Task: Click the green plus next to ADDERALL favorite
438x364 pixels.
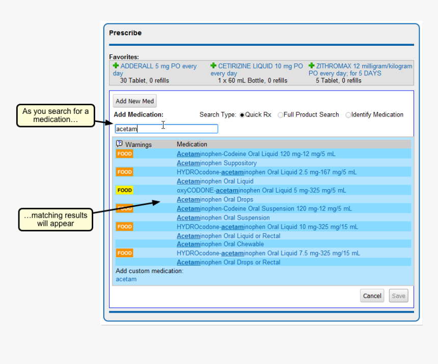Action: 116,66
